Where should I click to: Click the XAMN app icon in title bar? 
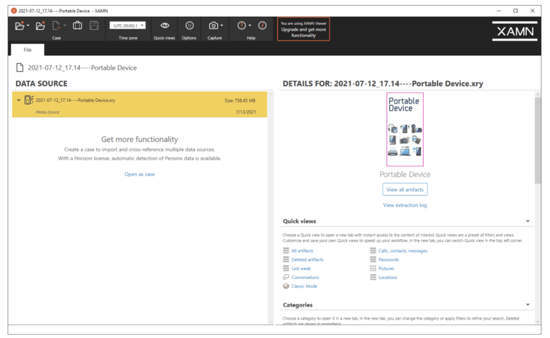(x=14, y=11)
